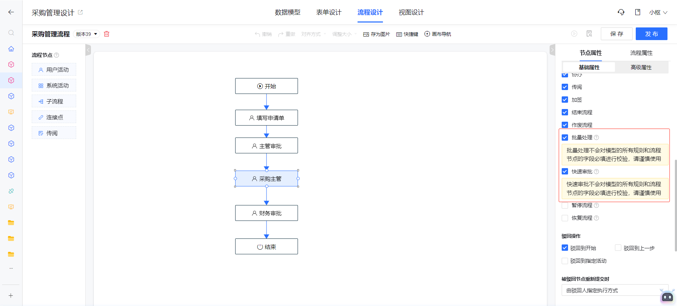This screenshot has height=306, width=677.
Task: Open the 对齐方式 alignment dropdown
Action: pyautogui.click(x=313, y=34)
